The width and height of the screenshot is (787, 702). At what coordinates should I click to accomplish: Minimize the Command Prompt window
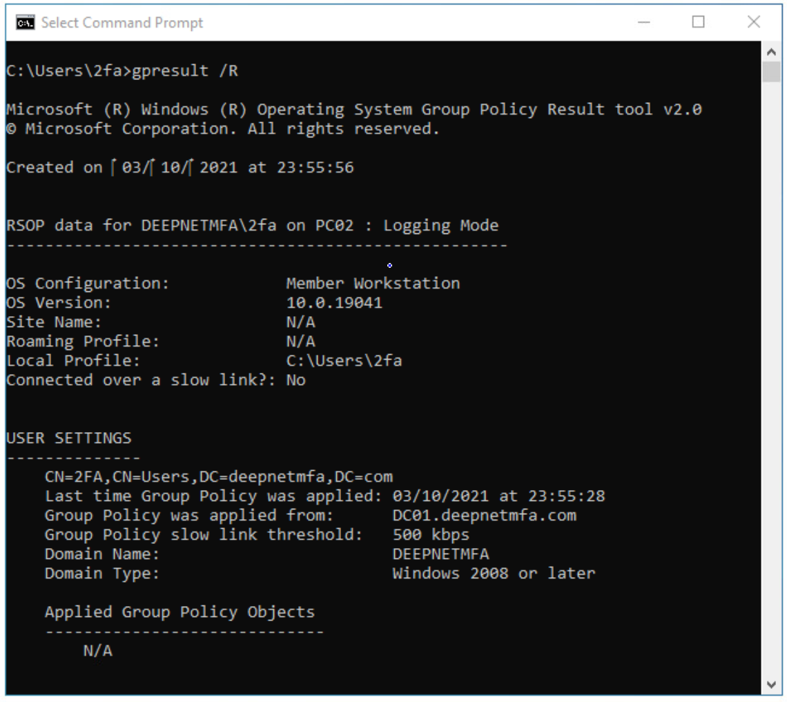point(643,23)
